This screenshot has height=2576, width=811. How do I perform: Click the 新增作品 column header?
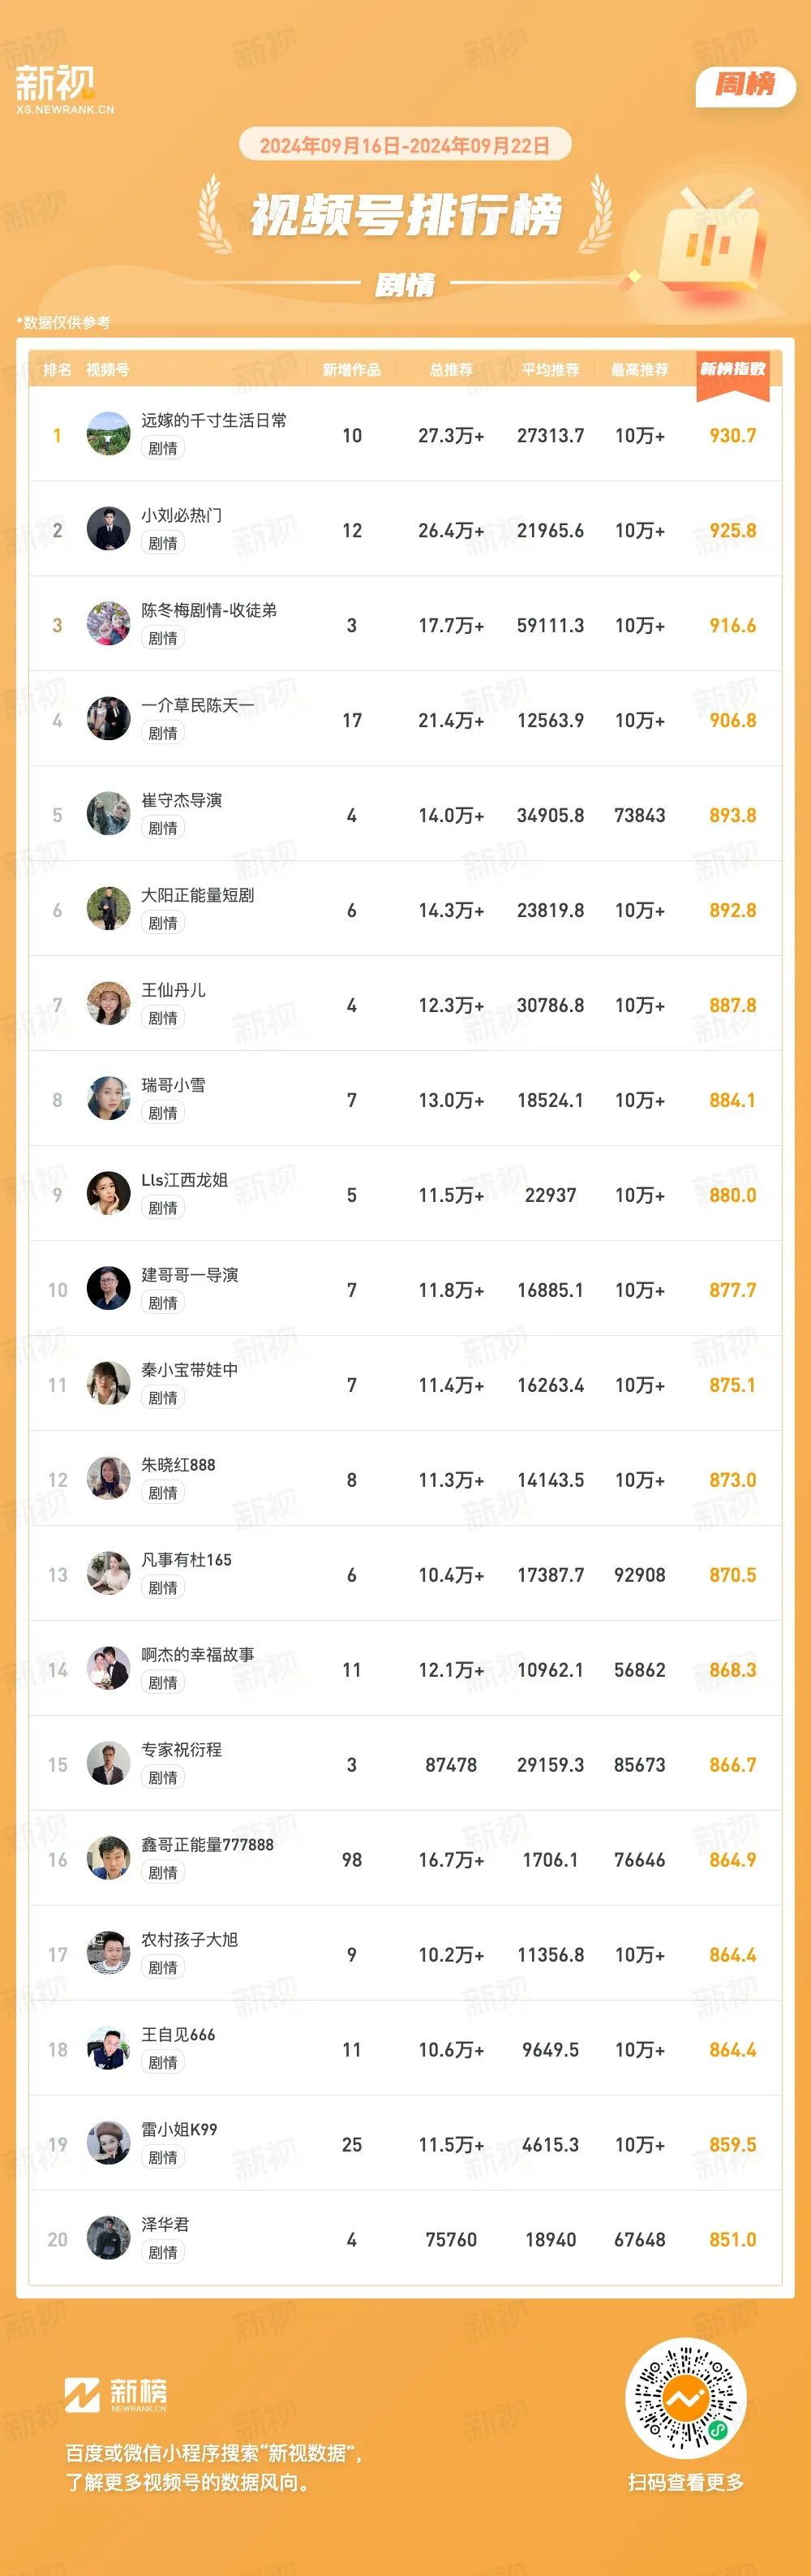coord(351,370)
